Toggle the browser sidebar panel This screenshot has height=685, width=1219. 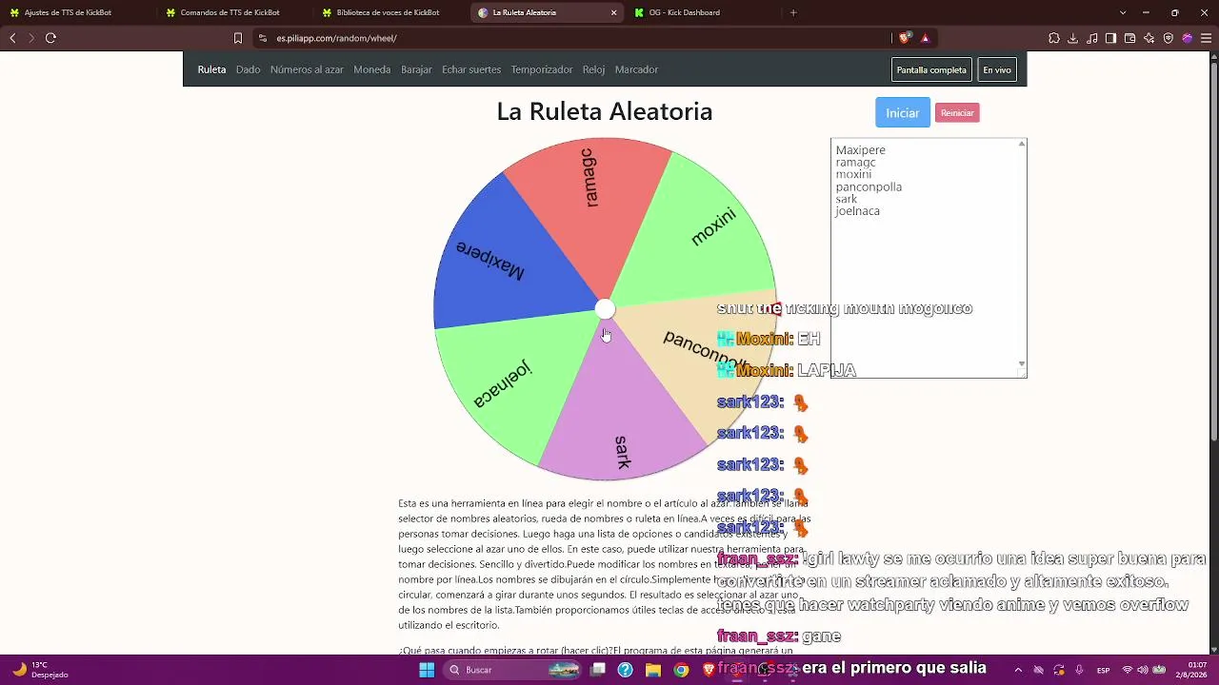click(x=1110, y=38)
